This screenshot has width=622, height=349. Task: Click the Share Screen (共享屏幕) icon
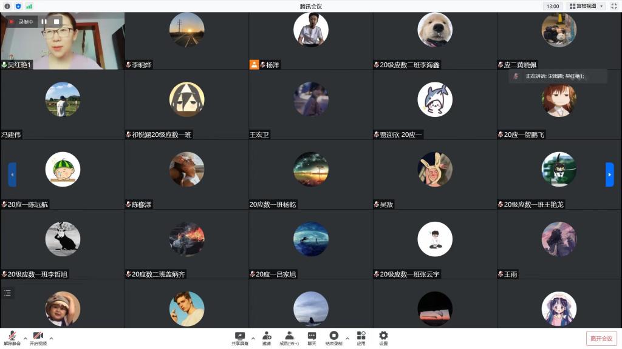click(x=239, y=336)
